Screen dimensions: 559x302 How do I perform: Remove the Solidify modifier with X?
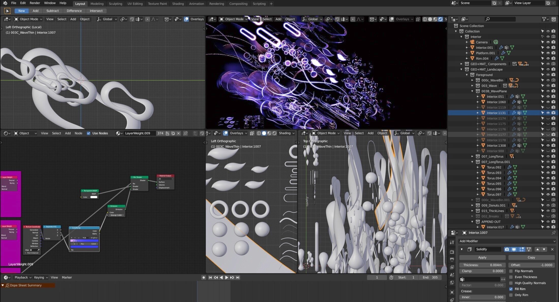[552, 249]
